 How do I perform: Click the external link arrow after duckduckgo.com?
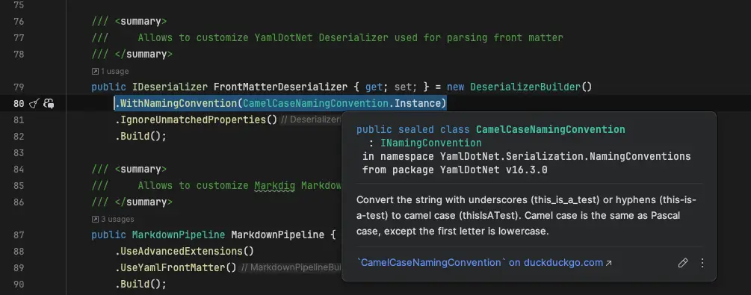(x=609, y=263)
